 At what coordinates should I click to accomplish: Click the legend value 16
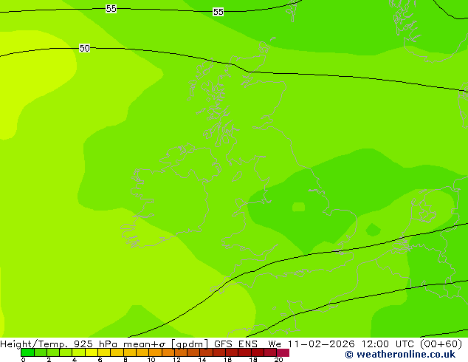pyautogui.click(x=228, y=360)
